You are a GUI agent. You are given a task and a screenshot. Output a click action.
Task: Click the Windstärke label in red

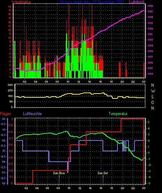(21, 2)
